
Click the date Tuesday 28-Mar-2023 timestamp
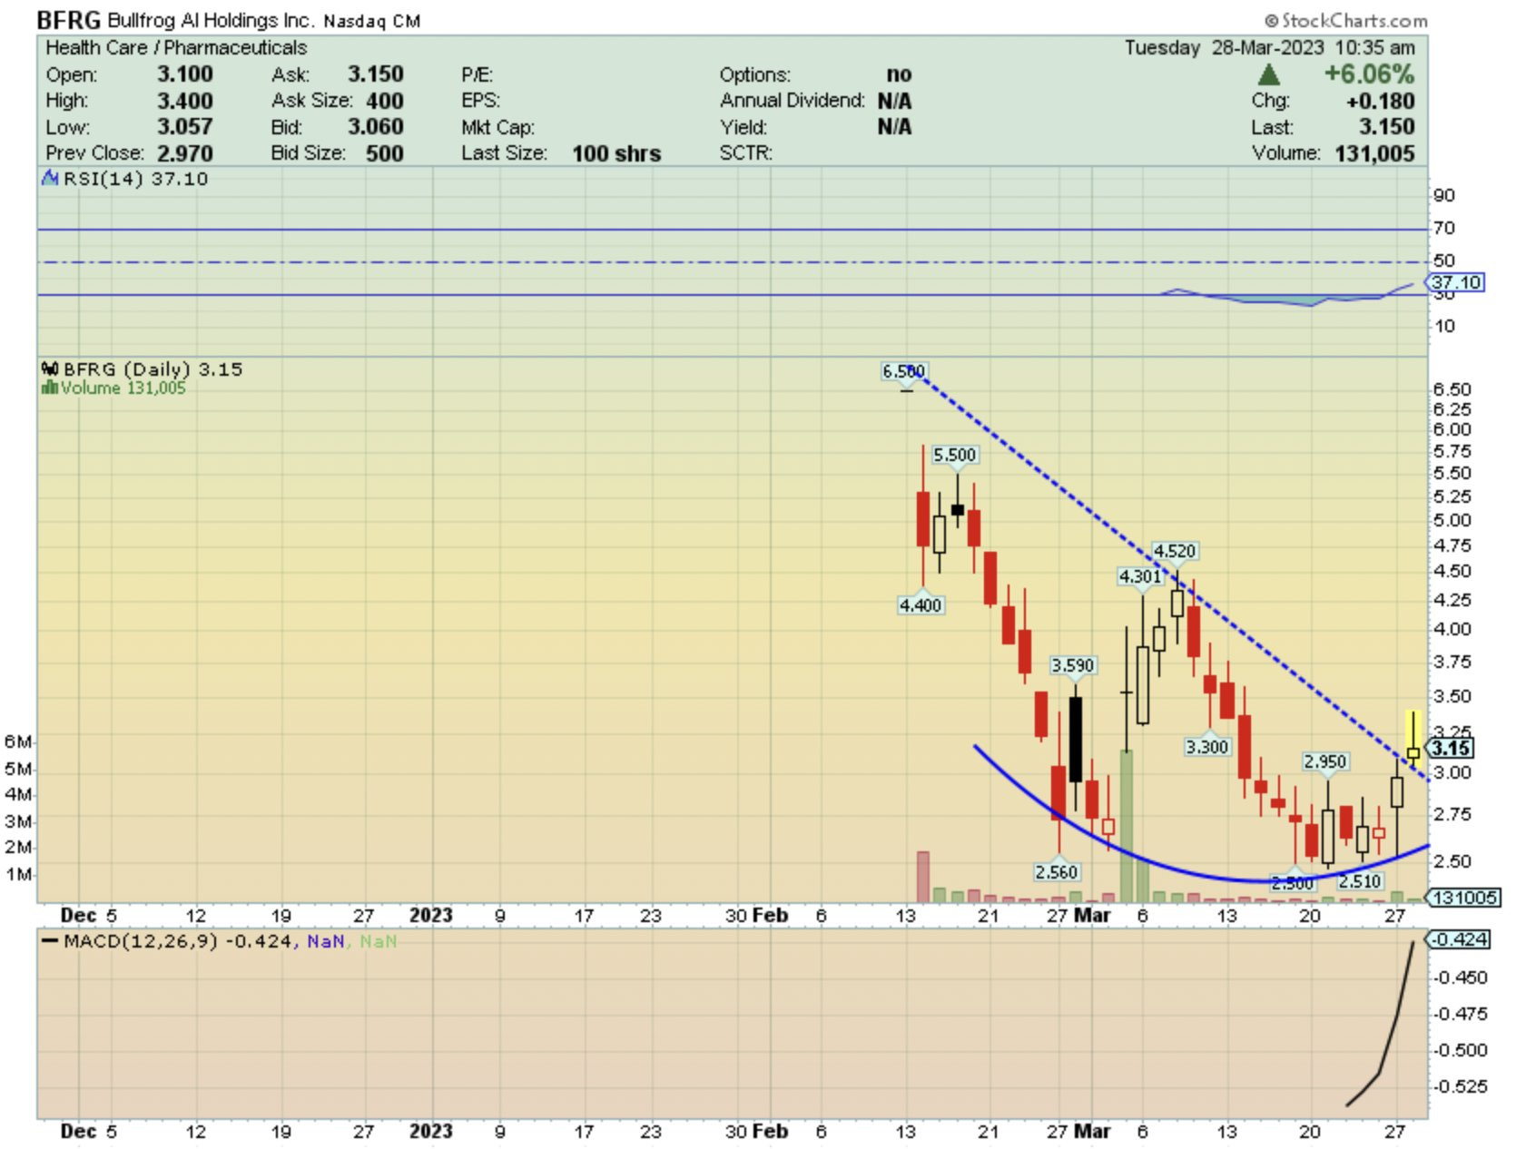pyautogui.click(x=1269, y=48)
